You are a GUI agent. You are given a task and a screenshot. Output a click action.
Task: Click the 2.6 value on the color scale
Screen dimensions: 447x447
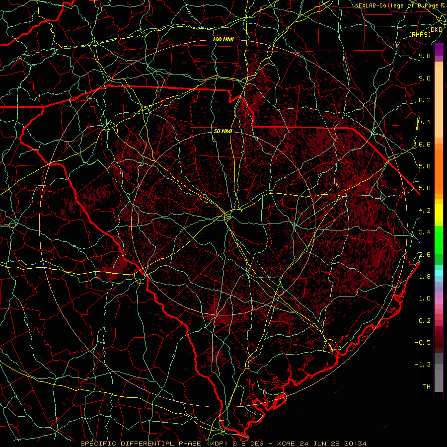(x=425, y=255)
